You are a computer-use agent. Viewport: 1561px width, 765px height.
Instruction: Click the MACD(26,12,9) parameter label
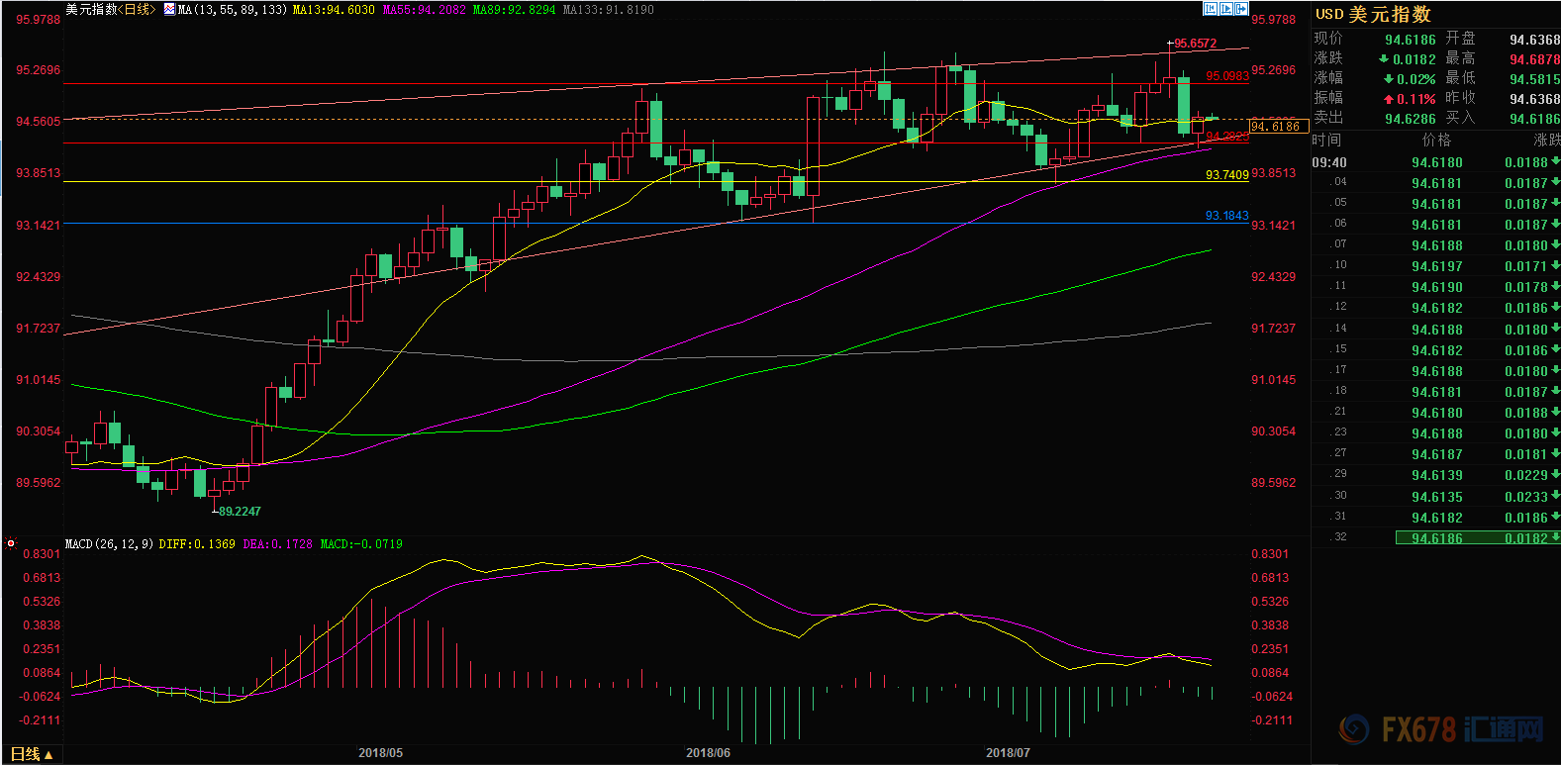pos(109,543)
